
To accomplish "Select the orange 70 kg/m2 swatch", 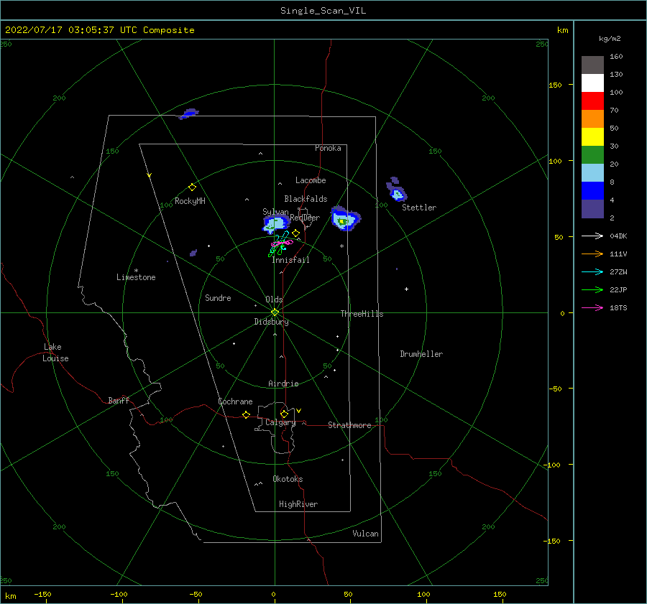I will point(592,119).
